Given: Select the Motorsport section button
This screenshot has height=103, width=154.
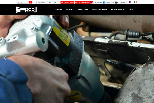Looking at the screenshot, I should [97, 2].
